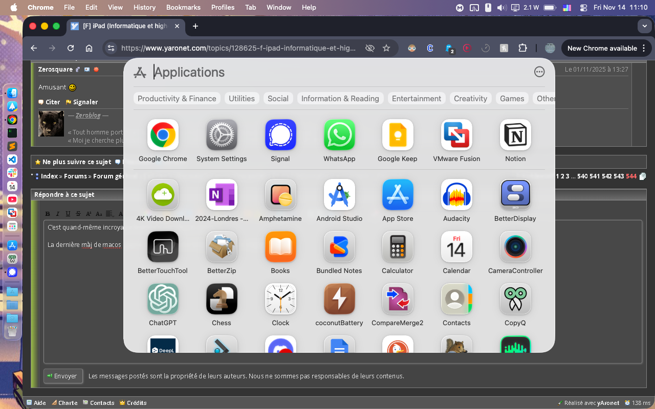Screen dimensions: 655x409
Task: Open WhatsApp in the Applications panel
Action: (x=339, y=135)
